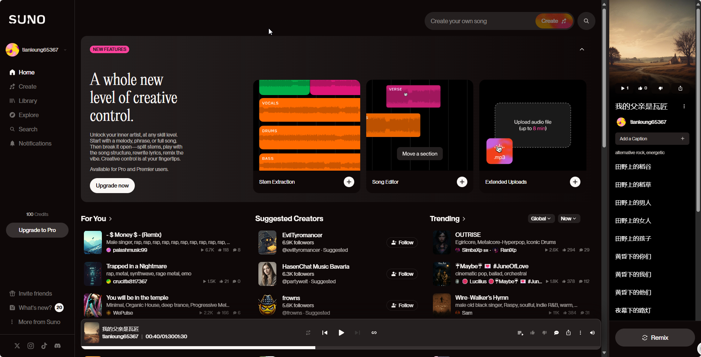Open Invite friends

pos(31,293)
